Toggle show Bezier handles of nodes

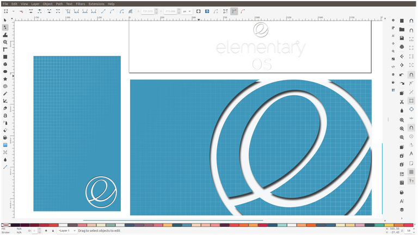(234, 11)
